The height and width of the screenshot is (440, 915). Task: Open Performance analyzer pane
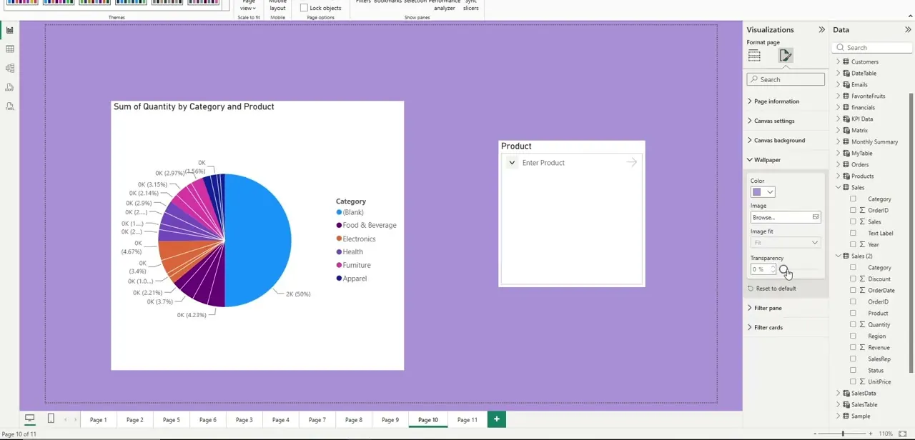tap(444, 6)
